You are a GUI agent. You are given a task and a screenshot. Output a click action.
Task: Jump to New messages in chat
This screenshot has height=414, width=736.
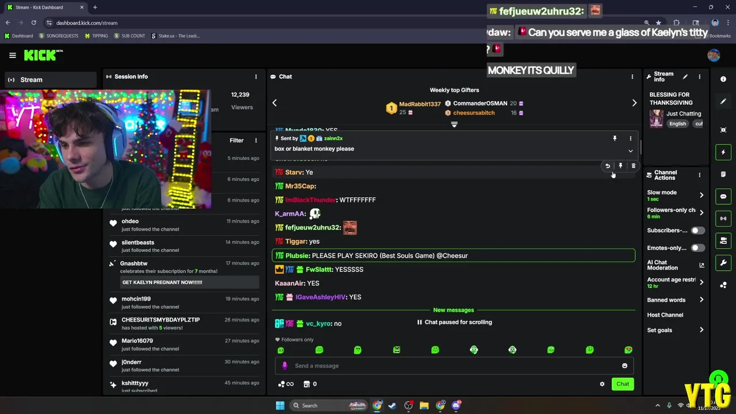click(x=453, y=310)
